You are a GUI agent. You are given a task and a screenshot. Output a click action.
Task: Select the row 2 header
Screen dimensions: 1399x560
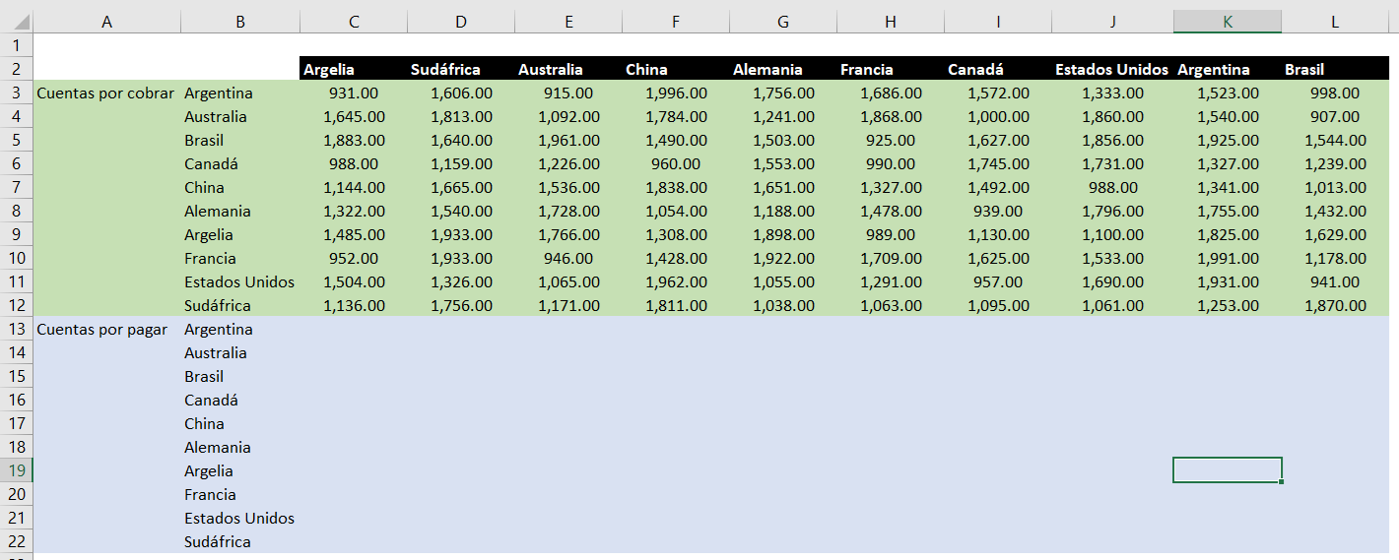click(x=17, y=70)
